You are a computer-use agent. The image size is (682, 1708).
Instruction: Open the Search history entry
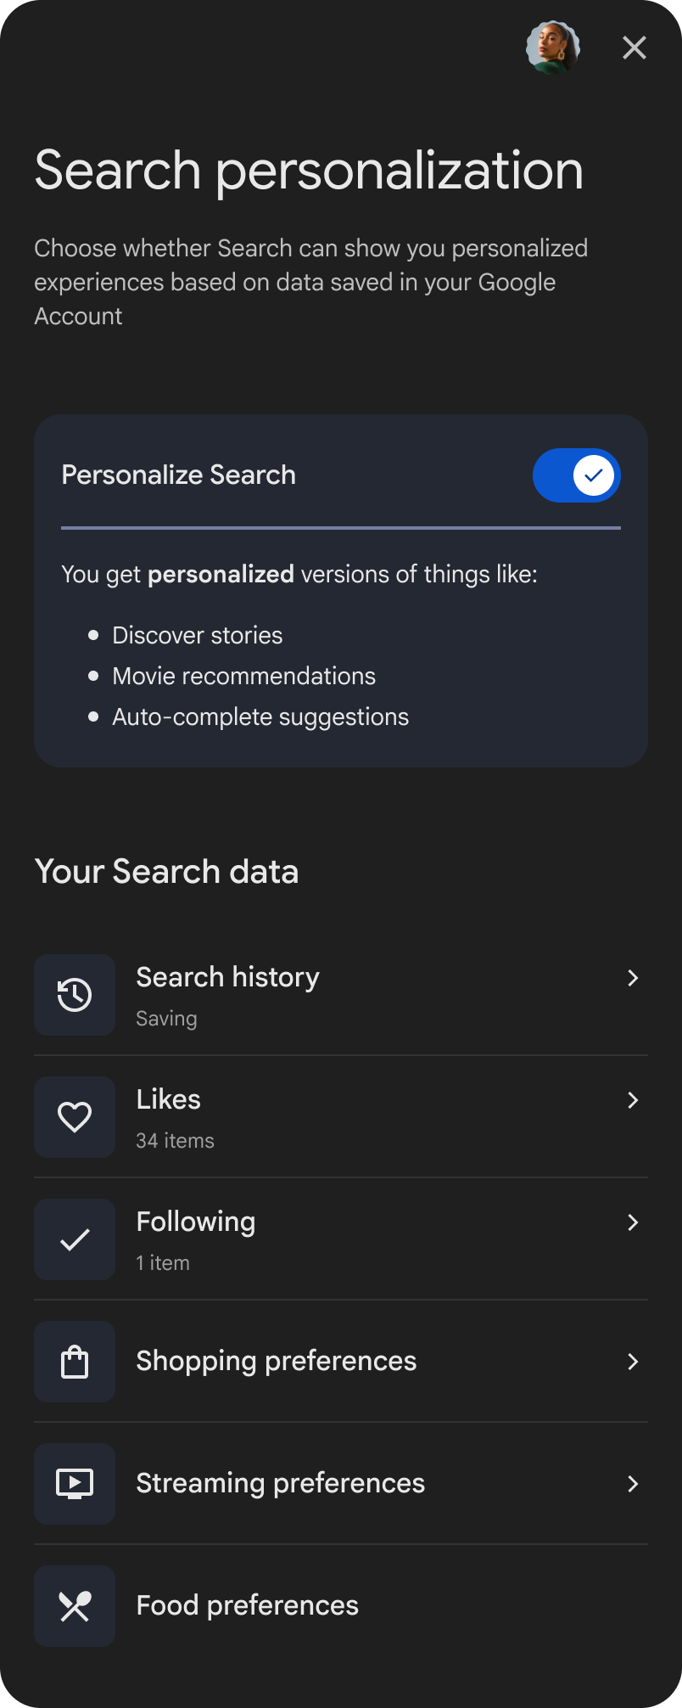tap(227, 978)
